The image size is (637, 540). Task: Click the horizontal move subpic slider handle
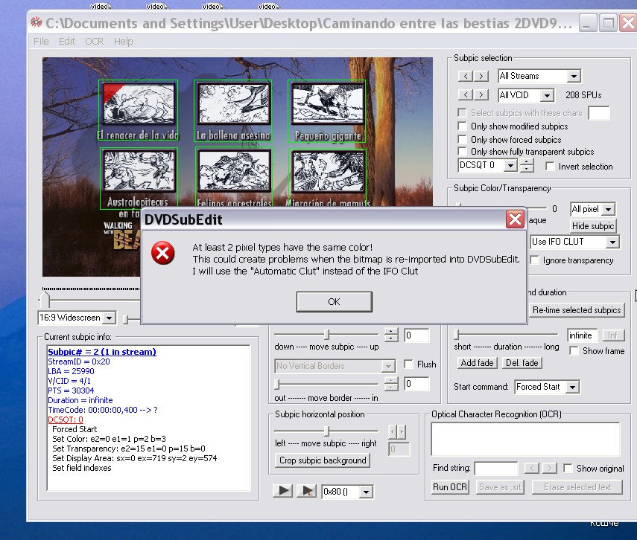point(326,431)
